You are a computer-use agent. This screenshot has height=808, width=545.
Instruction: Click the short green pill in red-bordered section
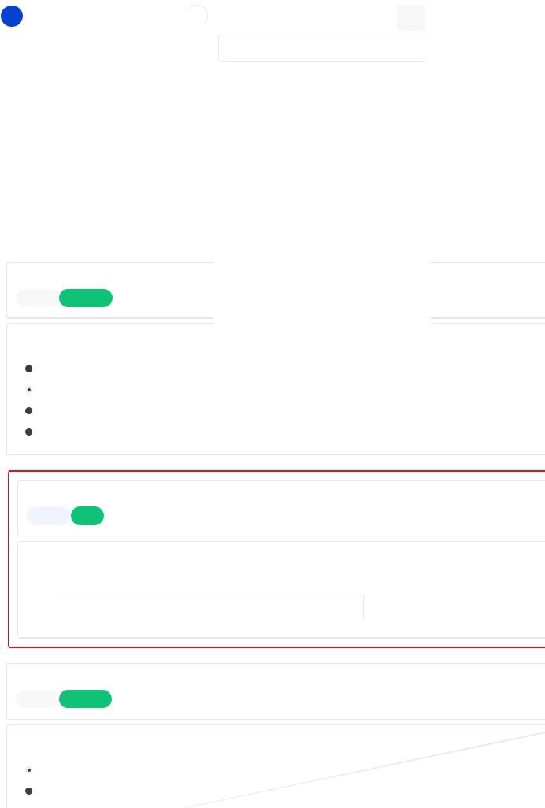pyautogui.click(x=87, y=516)
